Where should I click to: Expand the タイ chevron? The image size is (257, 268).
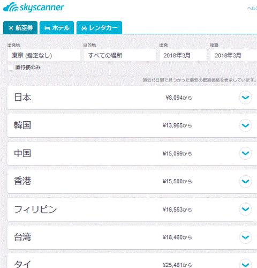pyautogui.click(x=245, y=265)
